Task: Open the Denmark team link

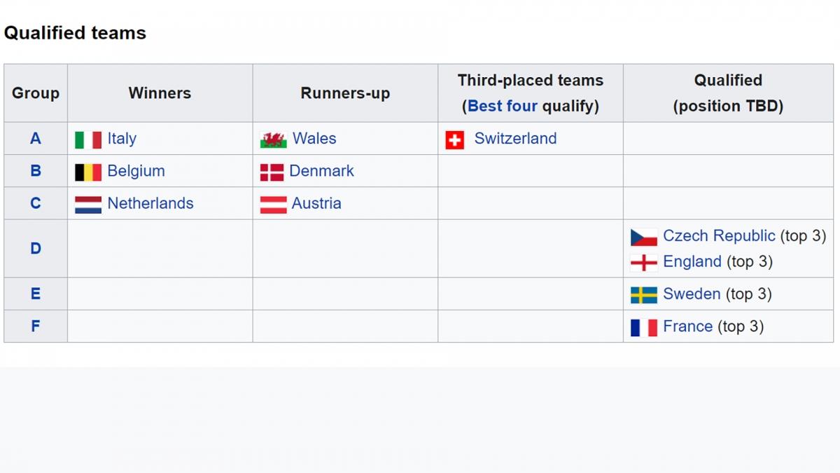Action: pos(322,171)
